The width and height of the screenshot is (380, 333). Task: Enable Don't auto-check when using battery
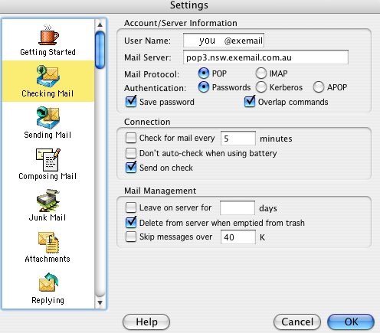[x=131, y=153]
